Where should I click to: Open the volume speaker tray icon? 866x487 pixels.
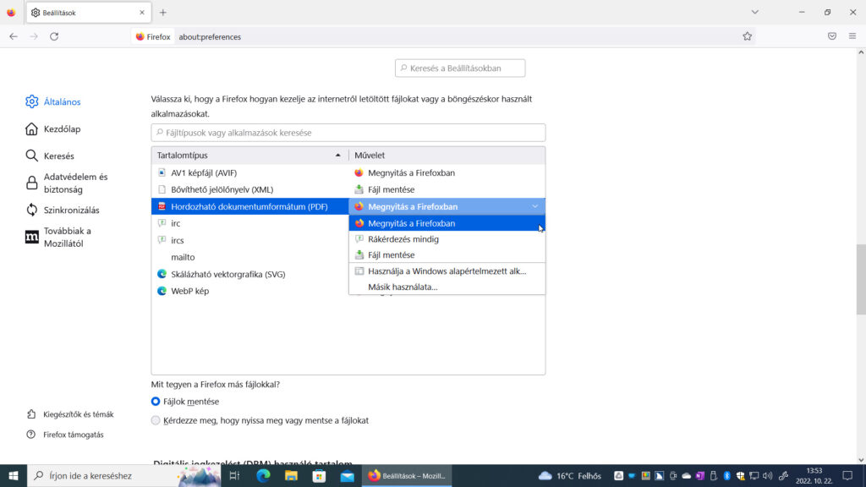pyautogui.click(x=768, y=475)
